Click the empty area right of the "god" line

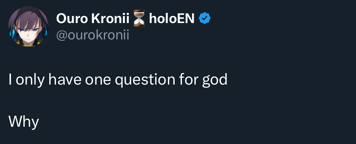(x=289, y=80)
